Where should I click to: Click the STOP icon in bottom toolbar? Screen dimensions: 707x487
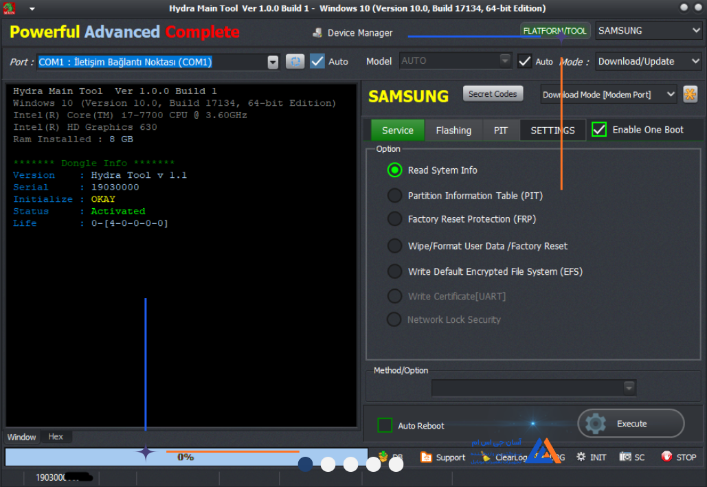click(x=666, y=457)
